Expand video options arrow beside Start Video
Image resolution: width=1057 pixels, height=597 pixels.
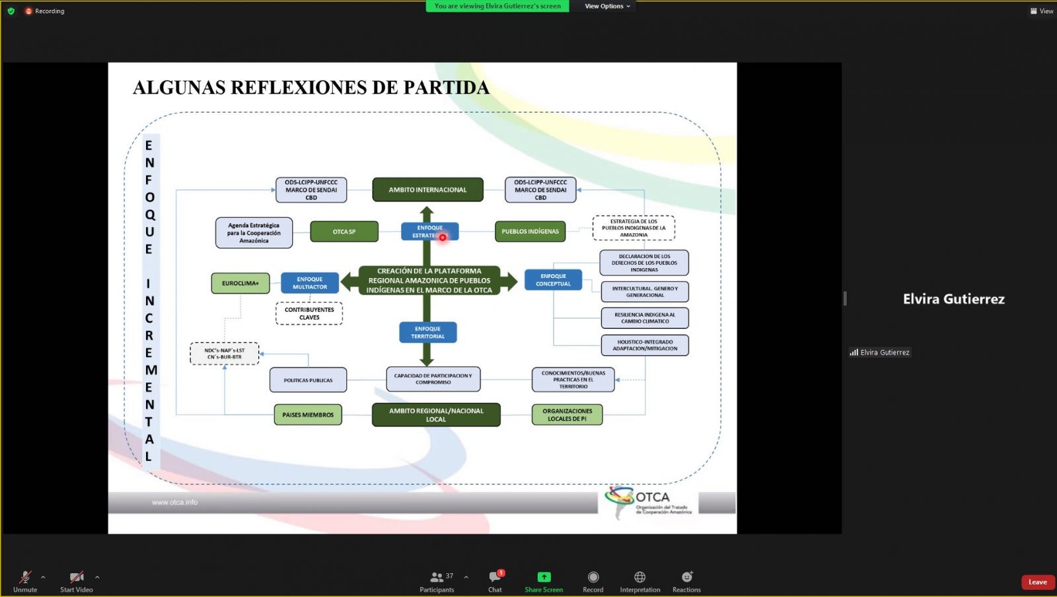[x=97, y=577]
